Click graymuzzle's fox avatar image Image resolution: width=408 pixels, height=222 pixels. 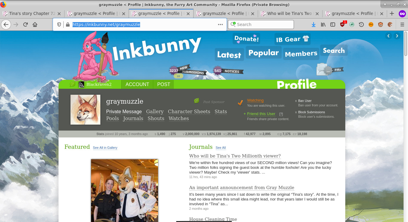85,110
